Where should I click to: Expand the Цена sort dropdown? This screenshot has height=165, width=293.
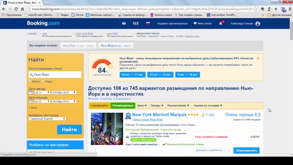pos(141,105)
